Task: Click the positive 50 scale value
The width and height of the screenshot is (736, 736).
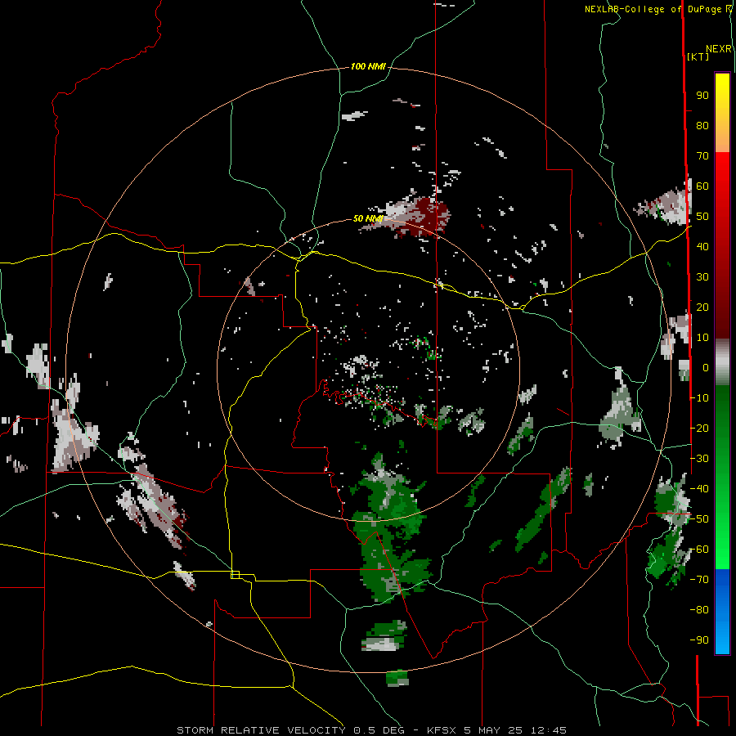Action: tap(702, 217)
